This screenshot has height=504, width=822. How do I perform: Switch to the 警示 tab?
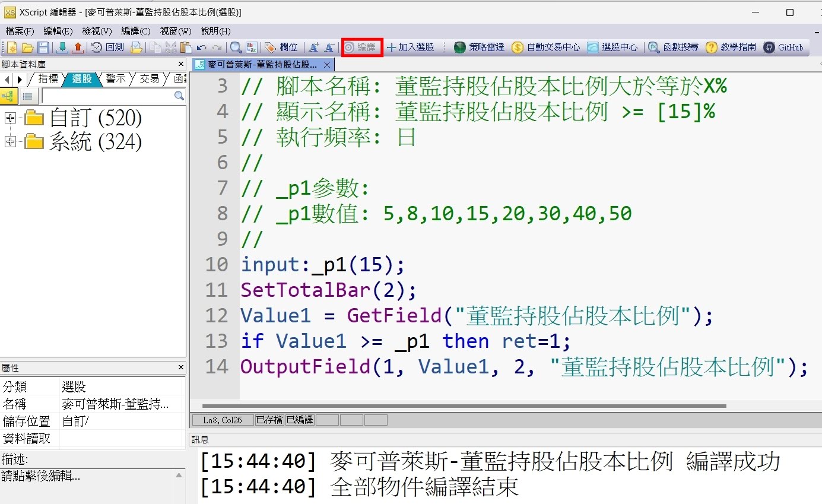(115, 79)
